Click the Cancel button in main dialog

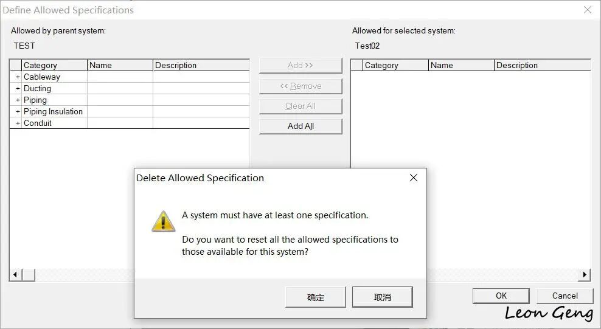click(565, 296)
